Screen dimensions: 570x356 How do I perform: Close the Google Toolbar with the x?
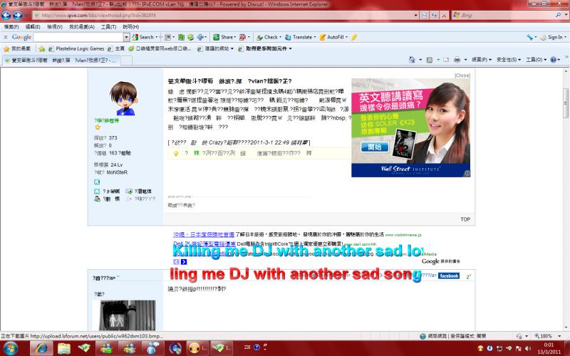pos(6,37)
